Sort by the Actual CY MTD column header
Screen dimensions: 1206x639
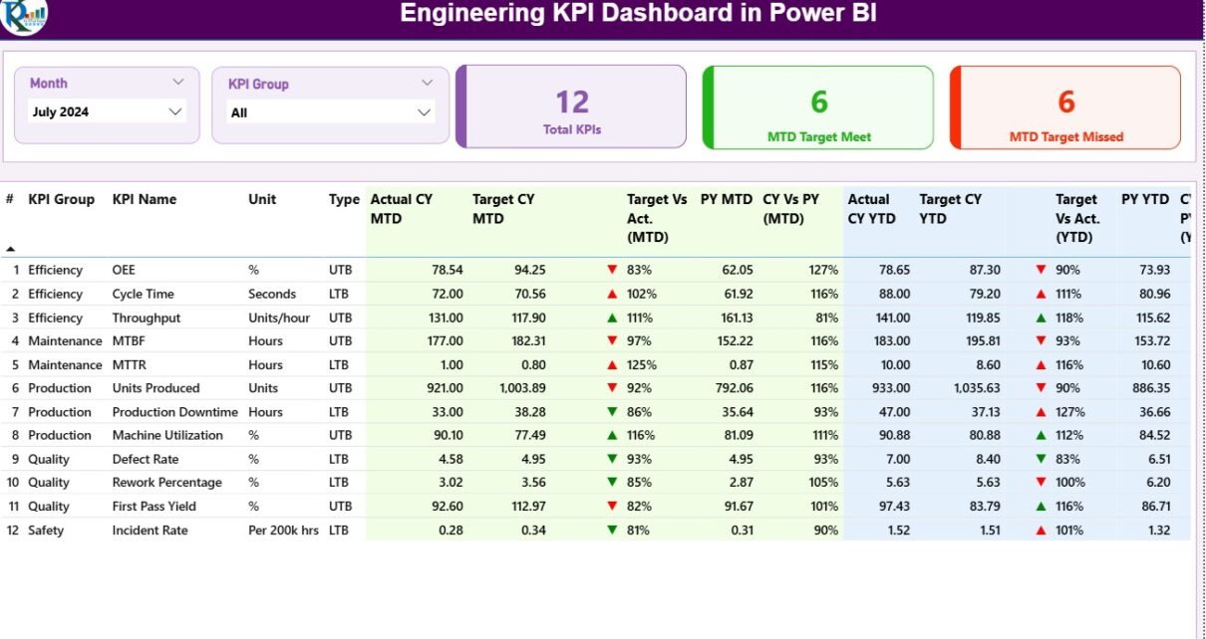[402, 208]
